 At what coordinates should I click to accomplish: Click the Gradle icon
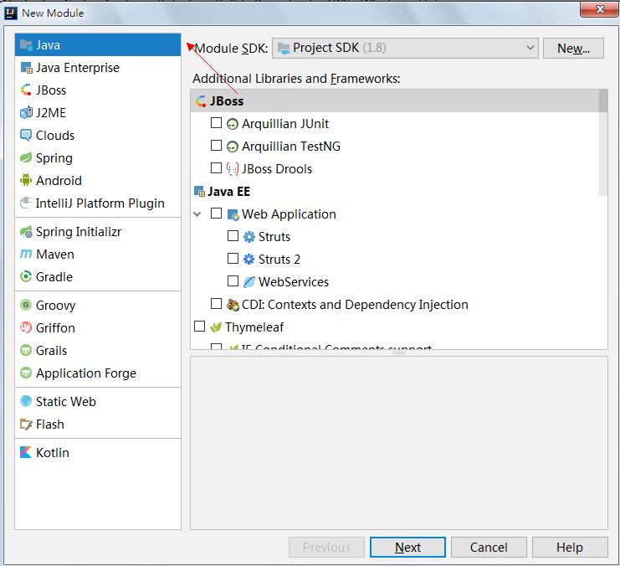[x=26, y=276]
